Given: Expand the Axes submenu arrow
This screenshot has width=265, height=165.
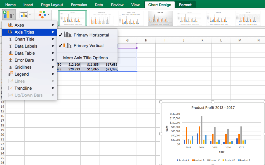Looking at the screenshot, I should tap(53, 25).
